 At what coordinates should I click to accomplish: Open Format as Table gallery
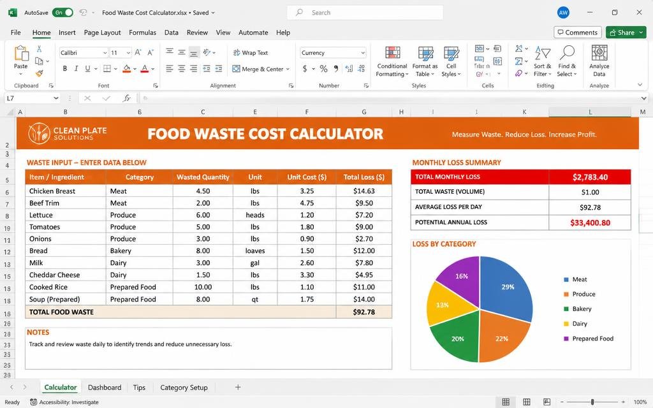coord(425,61)
